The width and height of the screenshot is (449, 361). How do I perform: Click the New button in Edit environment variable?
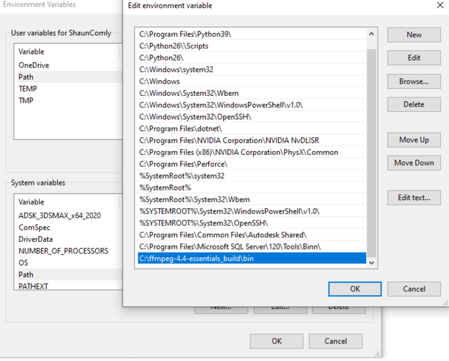[x=414, y=35]
